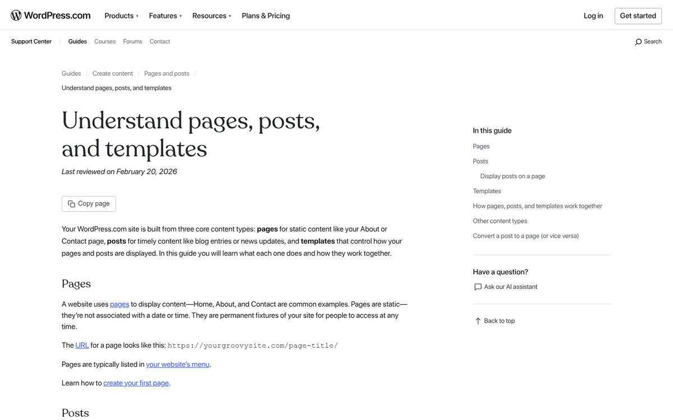Open Display posts on a page section
The width and height of the screenshot is (673, 420).
click(x=512, y=176)
